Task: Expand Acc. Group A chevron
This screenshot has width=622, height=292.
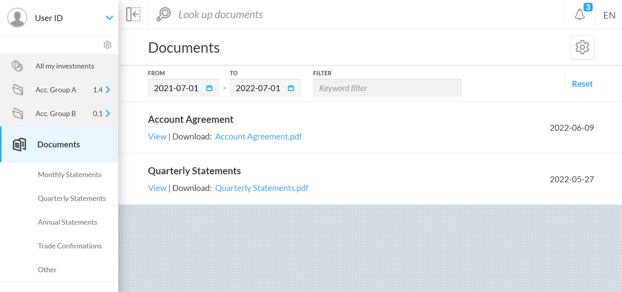Action: (108, 90)
